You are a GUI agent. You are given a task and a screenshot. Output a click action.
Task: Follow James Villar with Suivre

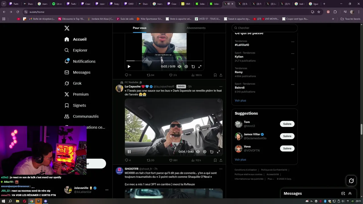coord(287,136)
